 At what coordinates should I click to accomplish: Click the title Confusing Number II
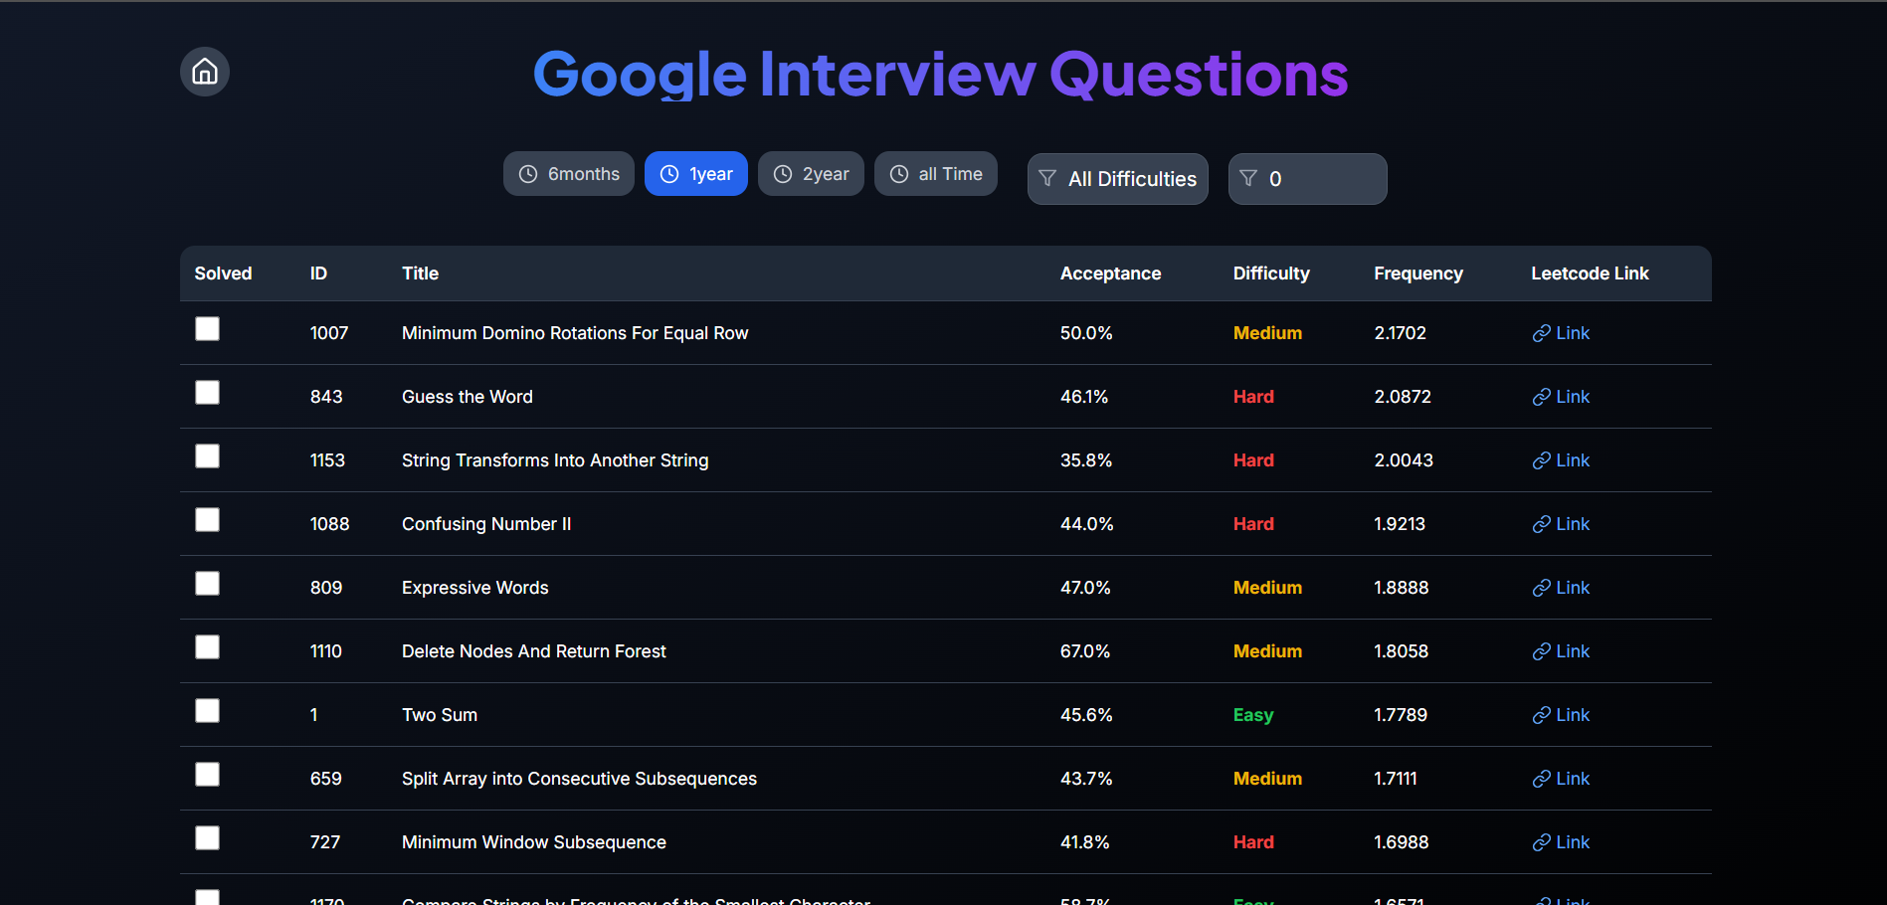click(486, 524)
